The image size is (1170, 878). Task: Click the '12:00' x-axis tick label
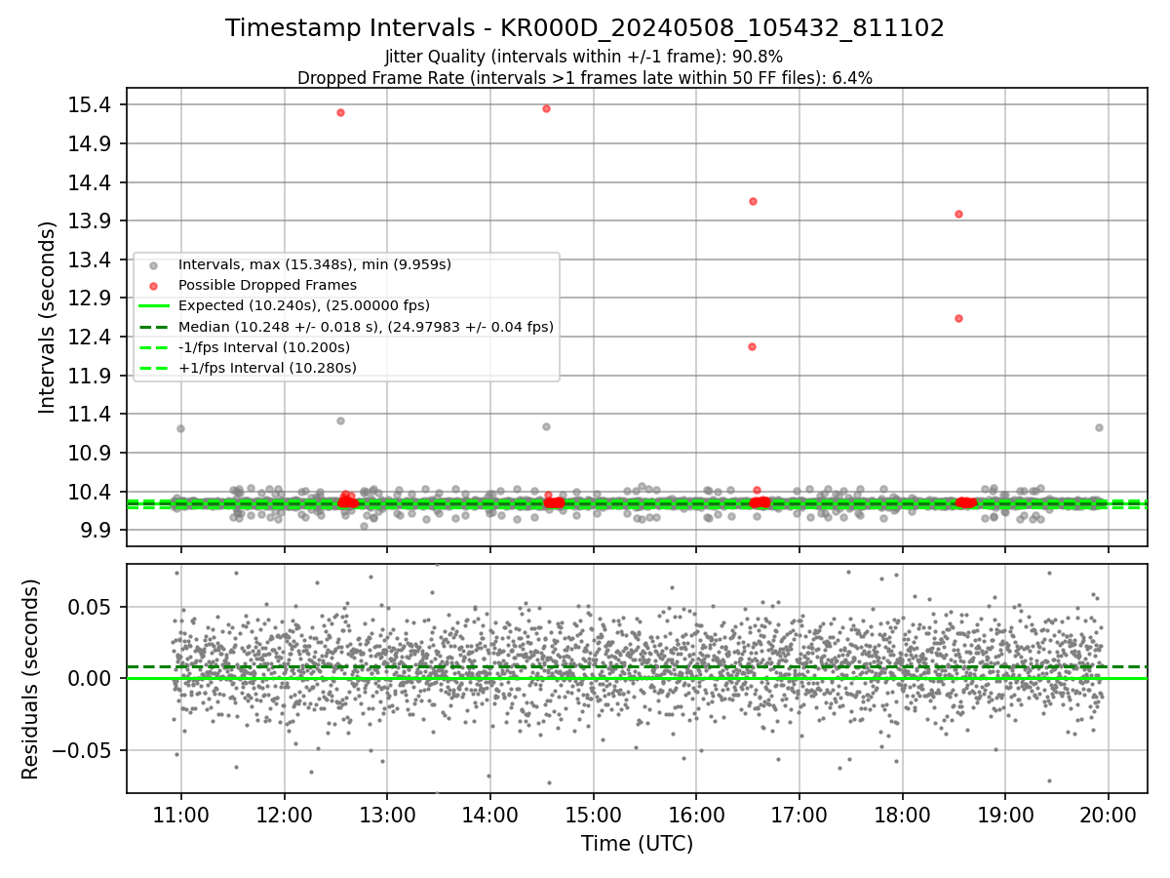point(284,815)
